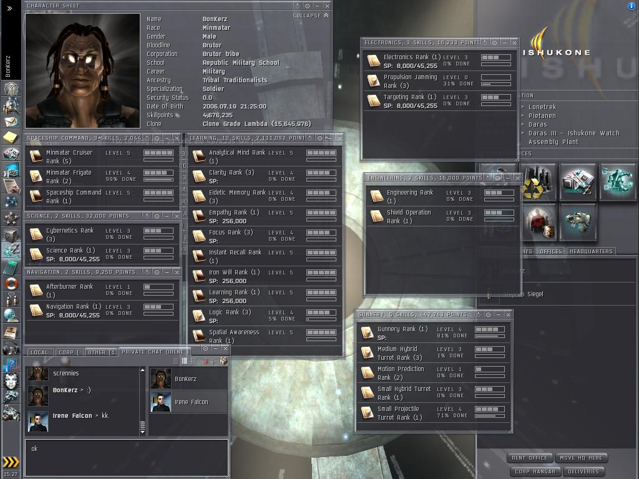Click the chat message input field
This screenshot has height=479, width=639.
[x=126, y=457]
